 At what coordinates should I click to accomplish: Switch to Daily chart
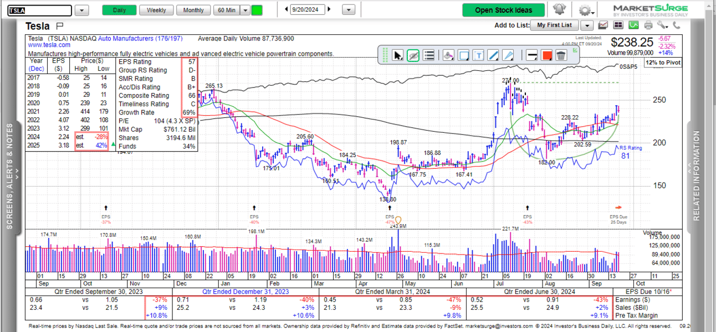(x=119, y=10)
